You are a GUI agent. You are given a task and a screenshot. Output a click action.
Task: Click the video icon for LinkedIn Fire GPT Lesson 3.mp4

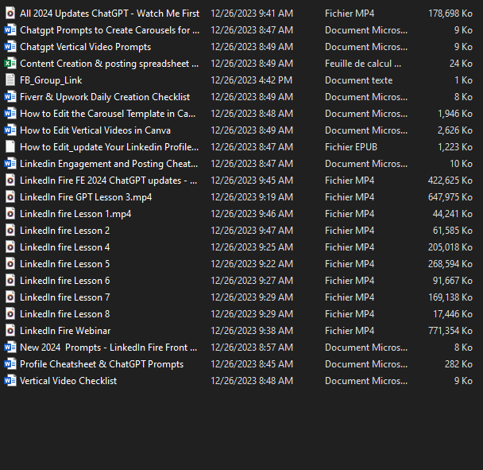(10, 196)
